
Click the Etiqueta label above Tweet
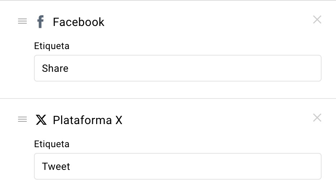pos(52,144)
